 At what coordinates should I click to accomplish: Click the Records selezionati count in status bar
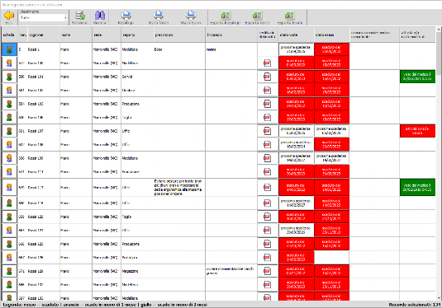point(415,305)
